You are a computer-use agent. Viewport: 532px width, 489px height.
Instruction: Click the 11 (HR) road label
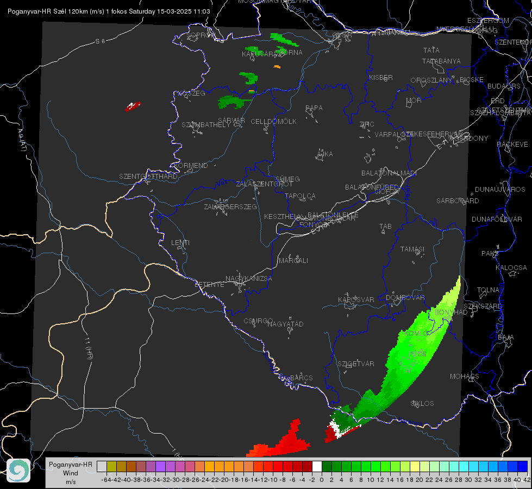[x=89, y=348]
